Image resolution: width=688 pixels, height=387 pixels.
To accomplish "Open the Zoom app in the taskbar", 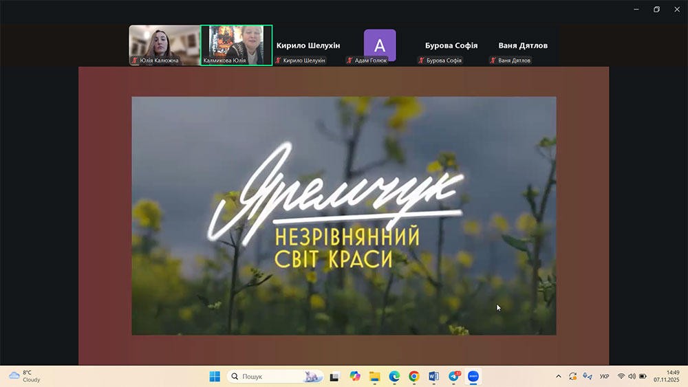I will coord(473,376).
